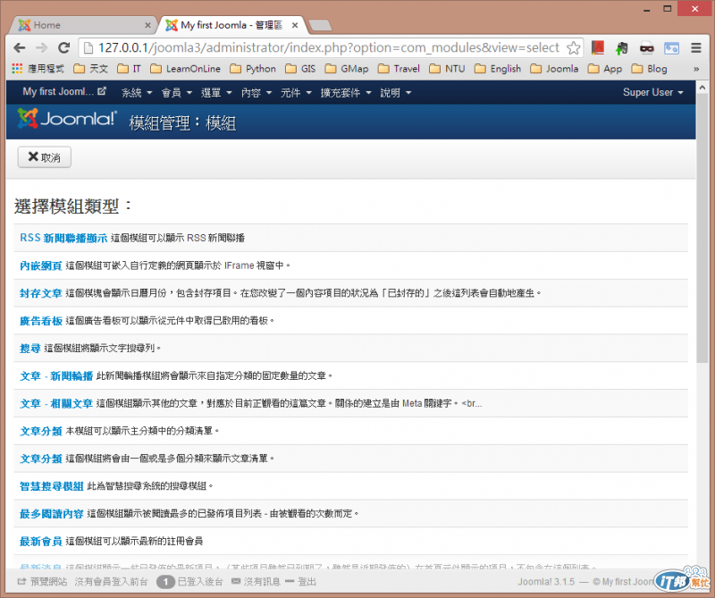Open the App bookmark folder
Viewport: 715px width, 598px height.
coord(605,69)
